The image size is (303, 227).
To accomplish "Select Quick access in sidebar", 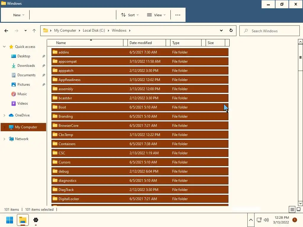I will coord(25,46).
